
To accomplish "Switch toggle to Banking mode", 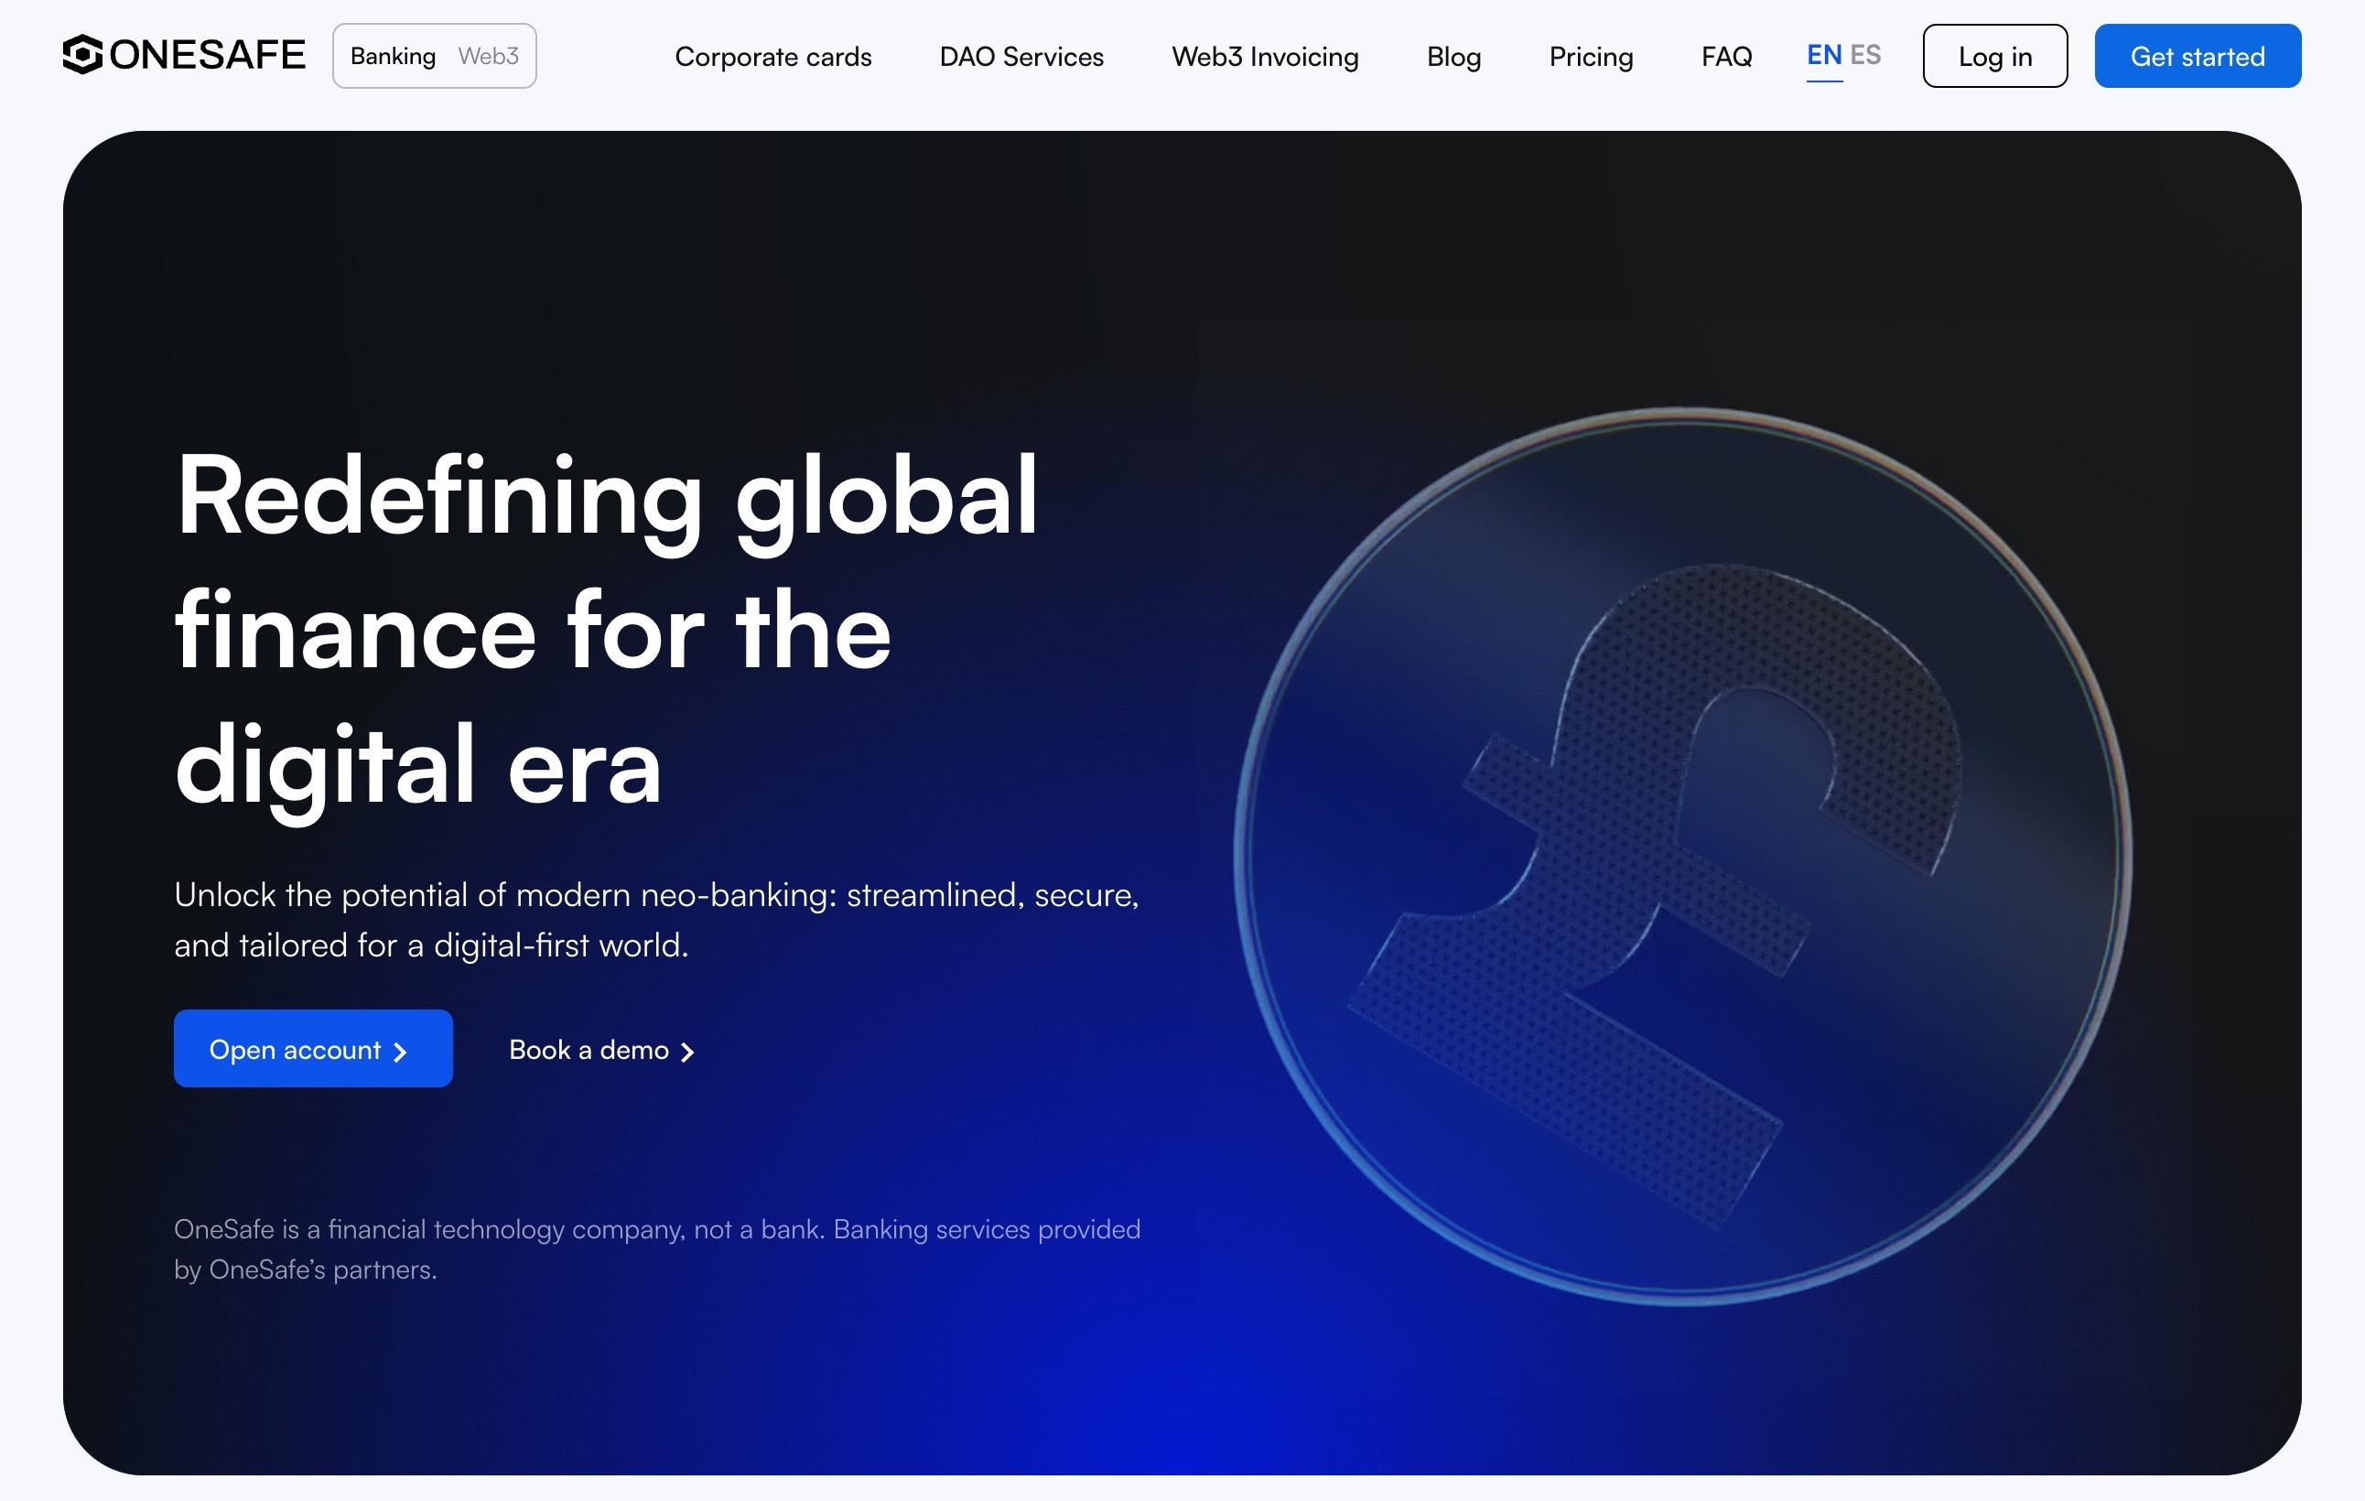I will click(x=393, y=56).
